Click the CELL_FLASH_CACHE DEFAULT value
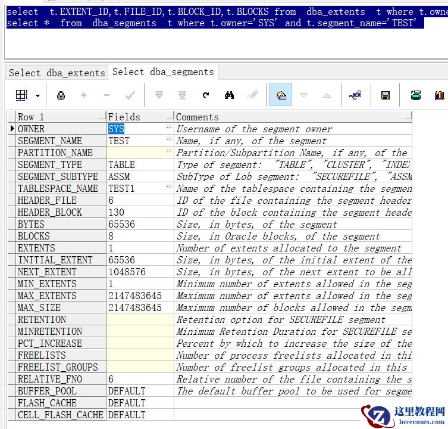Screen dimensions: 448x429 pyautogui.click(x=127, y=415)
